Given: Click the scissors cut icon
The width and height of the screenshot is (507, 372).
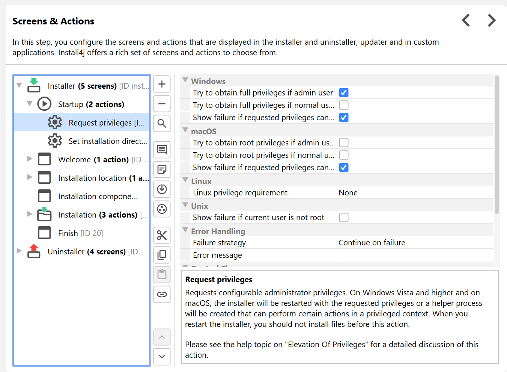Looking at the screenshot, I should coord(162,235).
